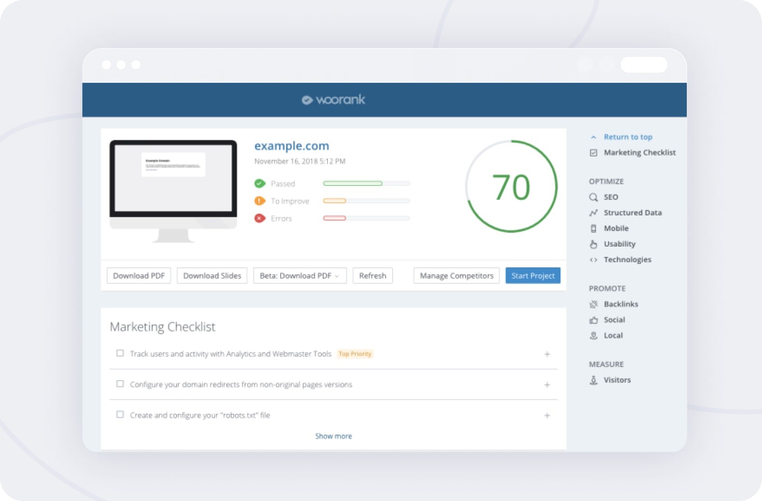
Task: Click the Mobile phone icon in sidebar
Action: pos(593,228)
